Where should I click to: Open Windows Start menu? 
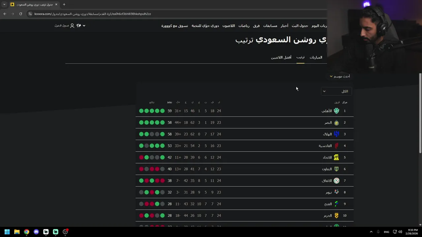7,232
